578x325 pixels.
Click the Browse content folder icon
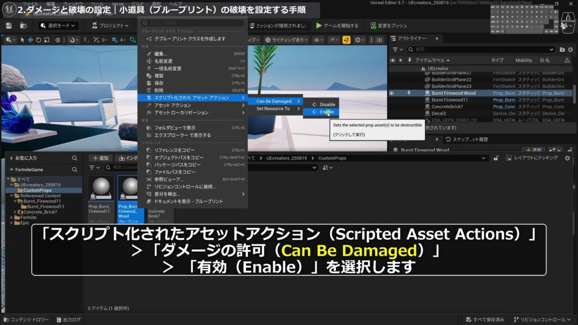click(24, 25)
